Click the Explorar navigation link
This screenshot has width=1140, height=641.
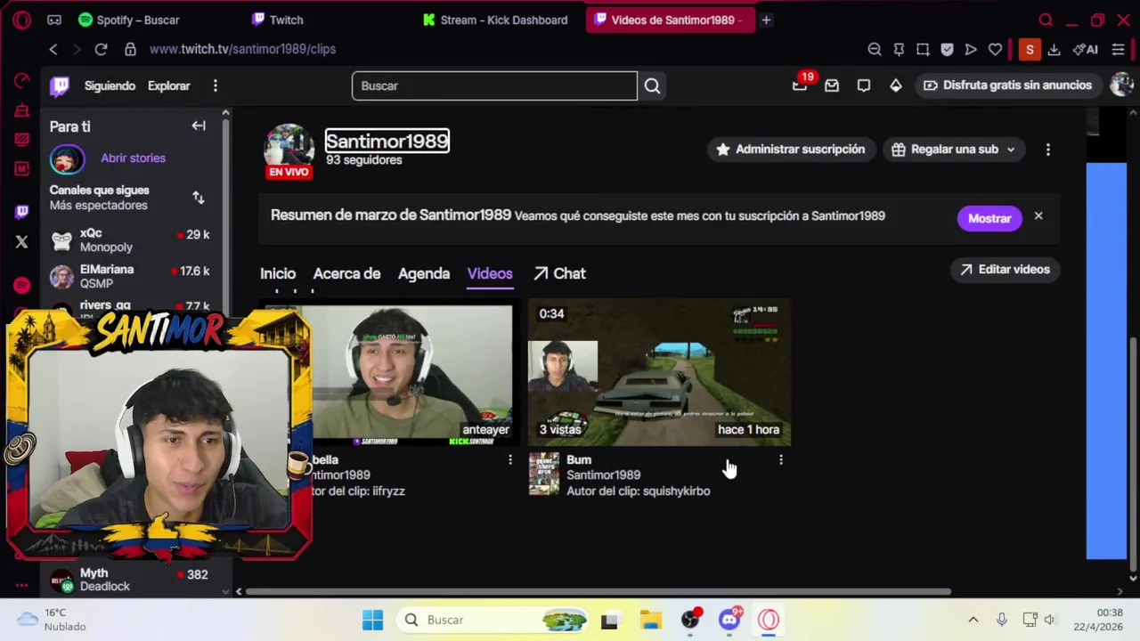pos(169,85)
